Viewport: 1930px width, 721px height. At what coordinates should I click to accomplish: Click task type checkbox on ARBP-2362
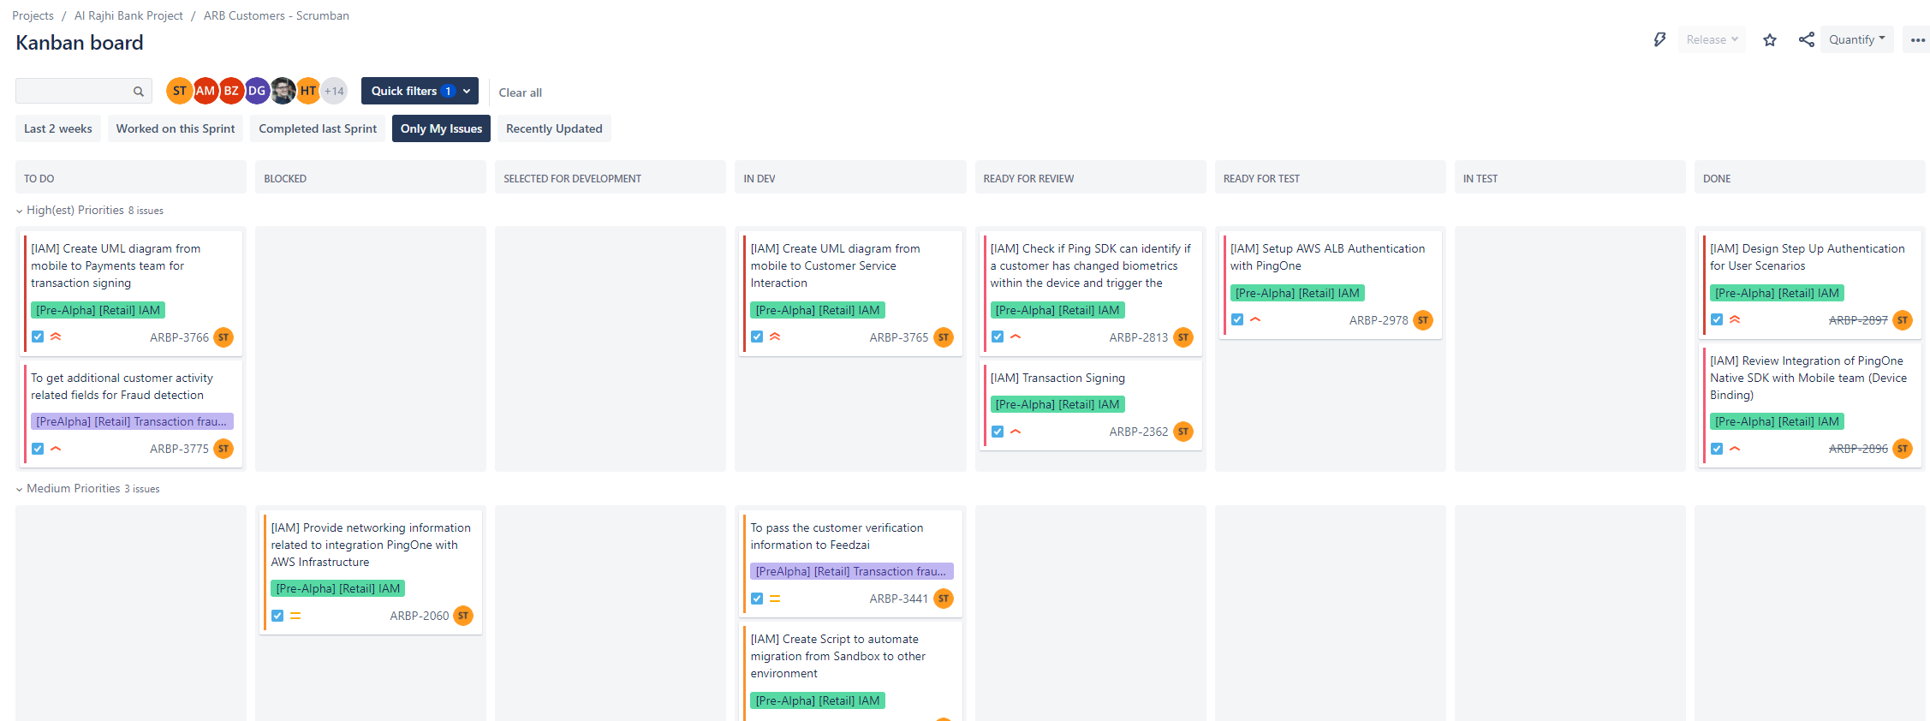click(998, 432)
